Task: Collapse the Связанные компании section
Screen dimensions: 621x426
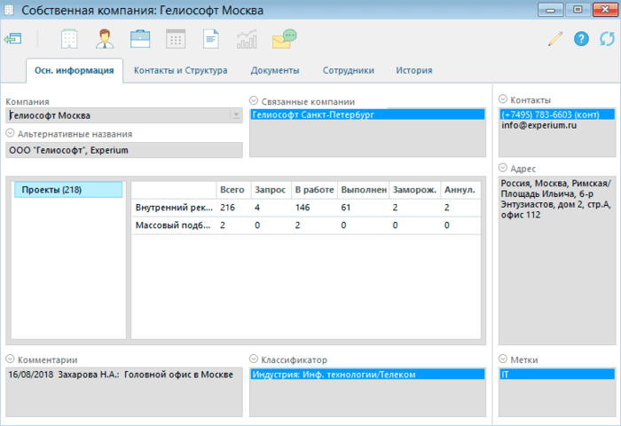Action: point(254,100)
